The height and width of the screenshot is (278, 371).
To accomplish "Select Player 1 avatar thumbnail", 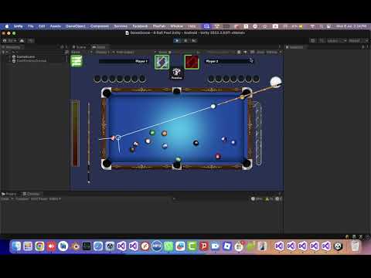I will click(162, 62).
